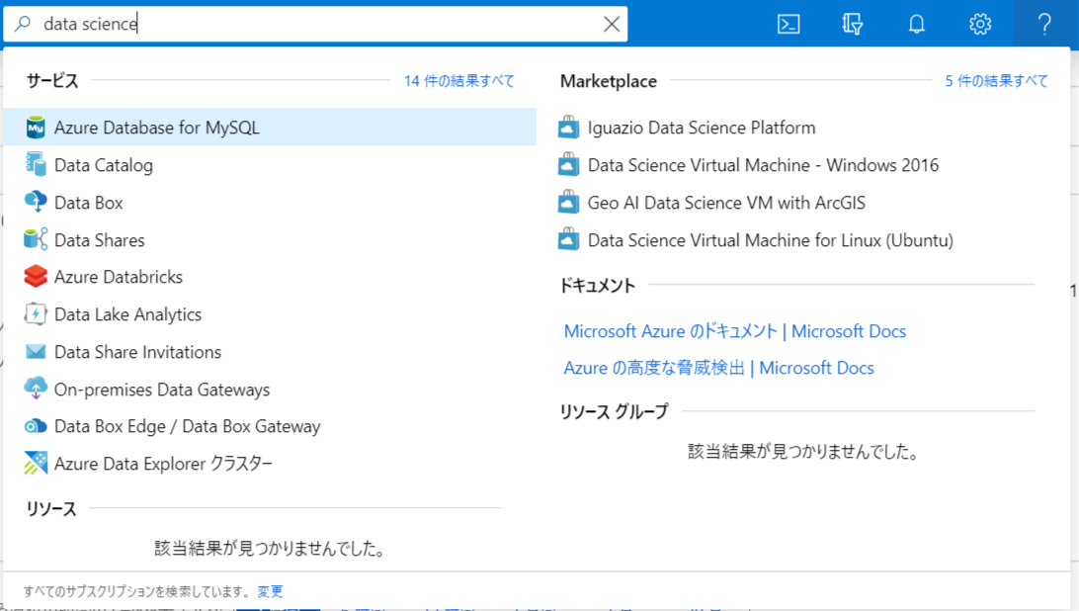Click the Azure Databricks icon
Viewport: 1079px width, 611px height.
(36, 277)
